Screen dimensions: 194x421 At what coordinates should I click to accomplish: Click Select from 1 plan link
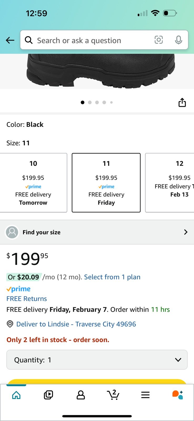[112, 277]
